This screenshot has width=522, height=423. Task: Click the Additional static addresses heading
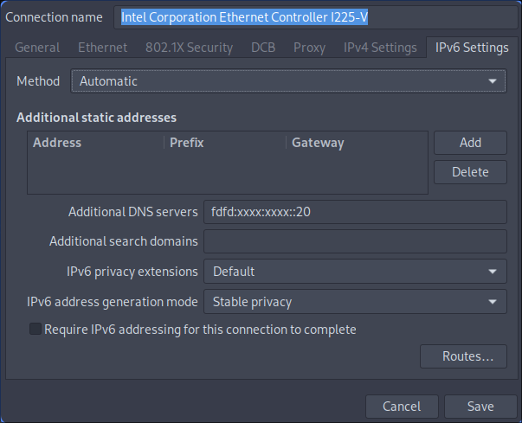coord(97,118)
